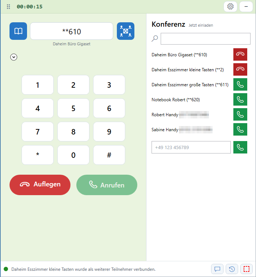Grab the window drag handle dots
Image resolution: width=256 pixels, height=277 pixels.
(8, 7)
